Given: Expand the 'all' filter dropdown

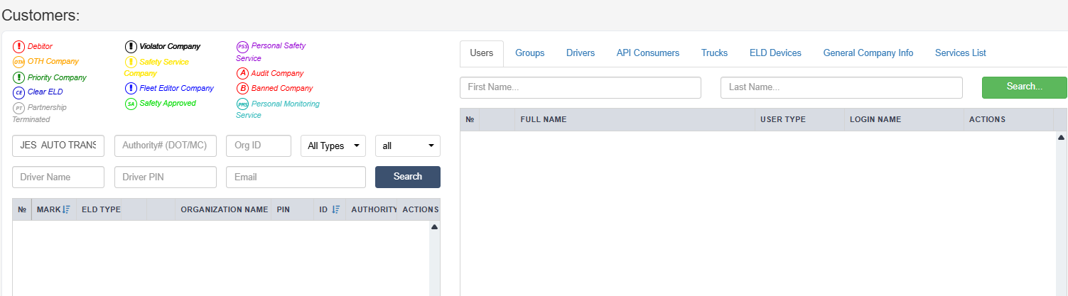Looking at the screenshot, I should click(407, 146).
